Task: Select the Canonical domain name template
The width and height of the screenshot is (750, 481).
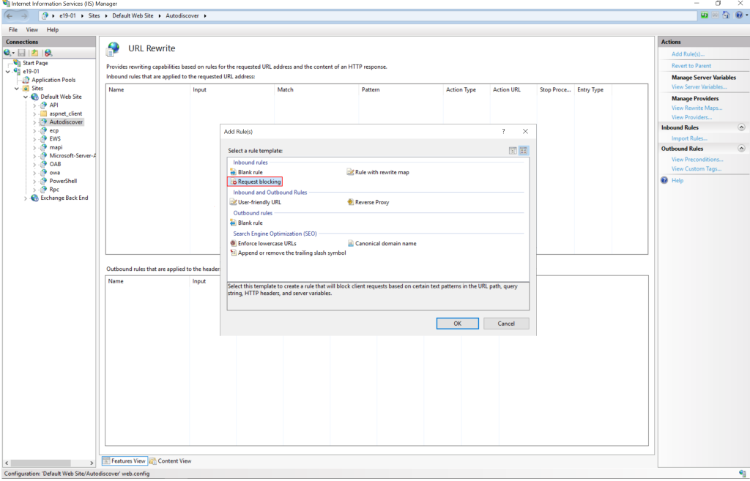Action: (385, 243)
